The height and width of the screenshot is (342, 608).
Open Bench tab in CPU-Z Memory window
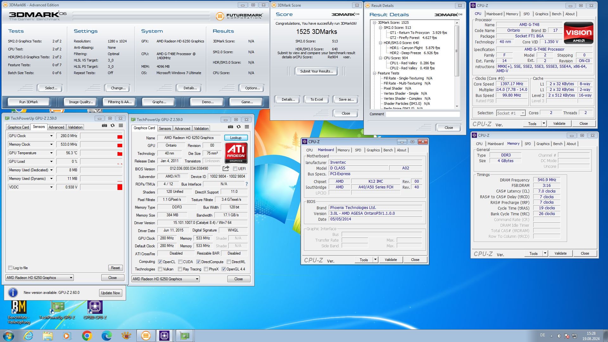pyautogui.click(x=558, y=144)
